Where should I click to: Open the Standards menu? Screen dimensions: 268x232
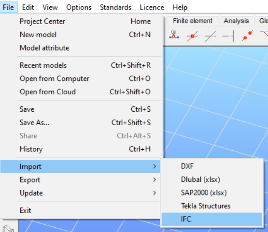[x=115, y=8]
